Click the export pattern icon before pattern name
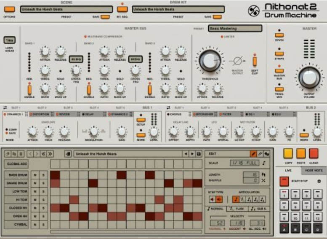 (68, 154)
